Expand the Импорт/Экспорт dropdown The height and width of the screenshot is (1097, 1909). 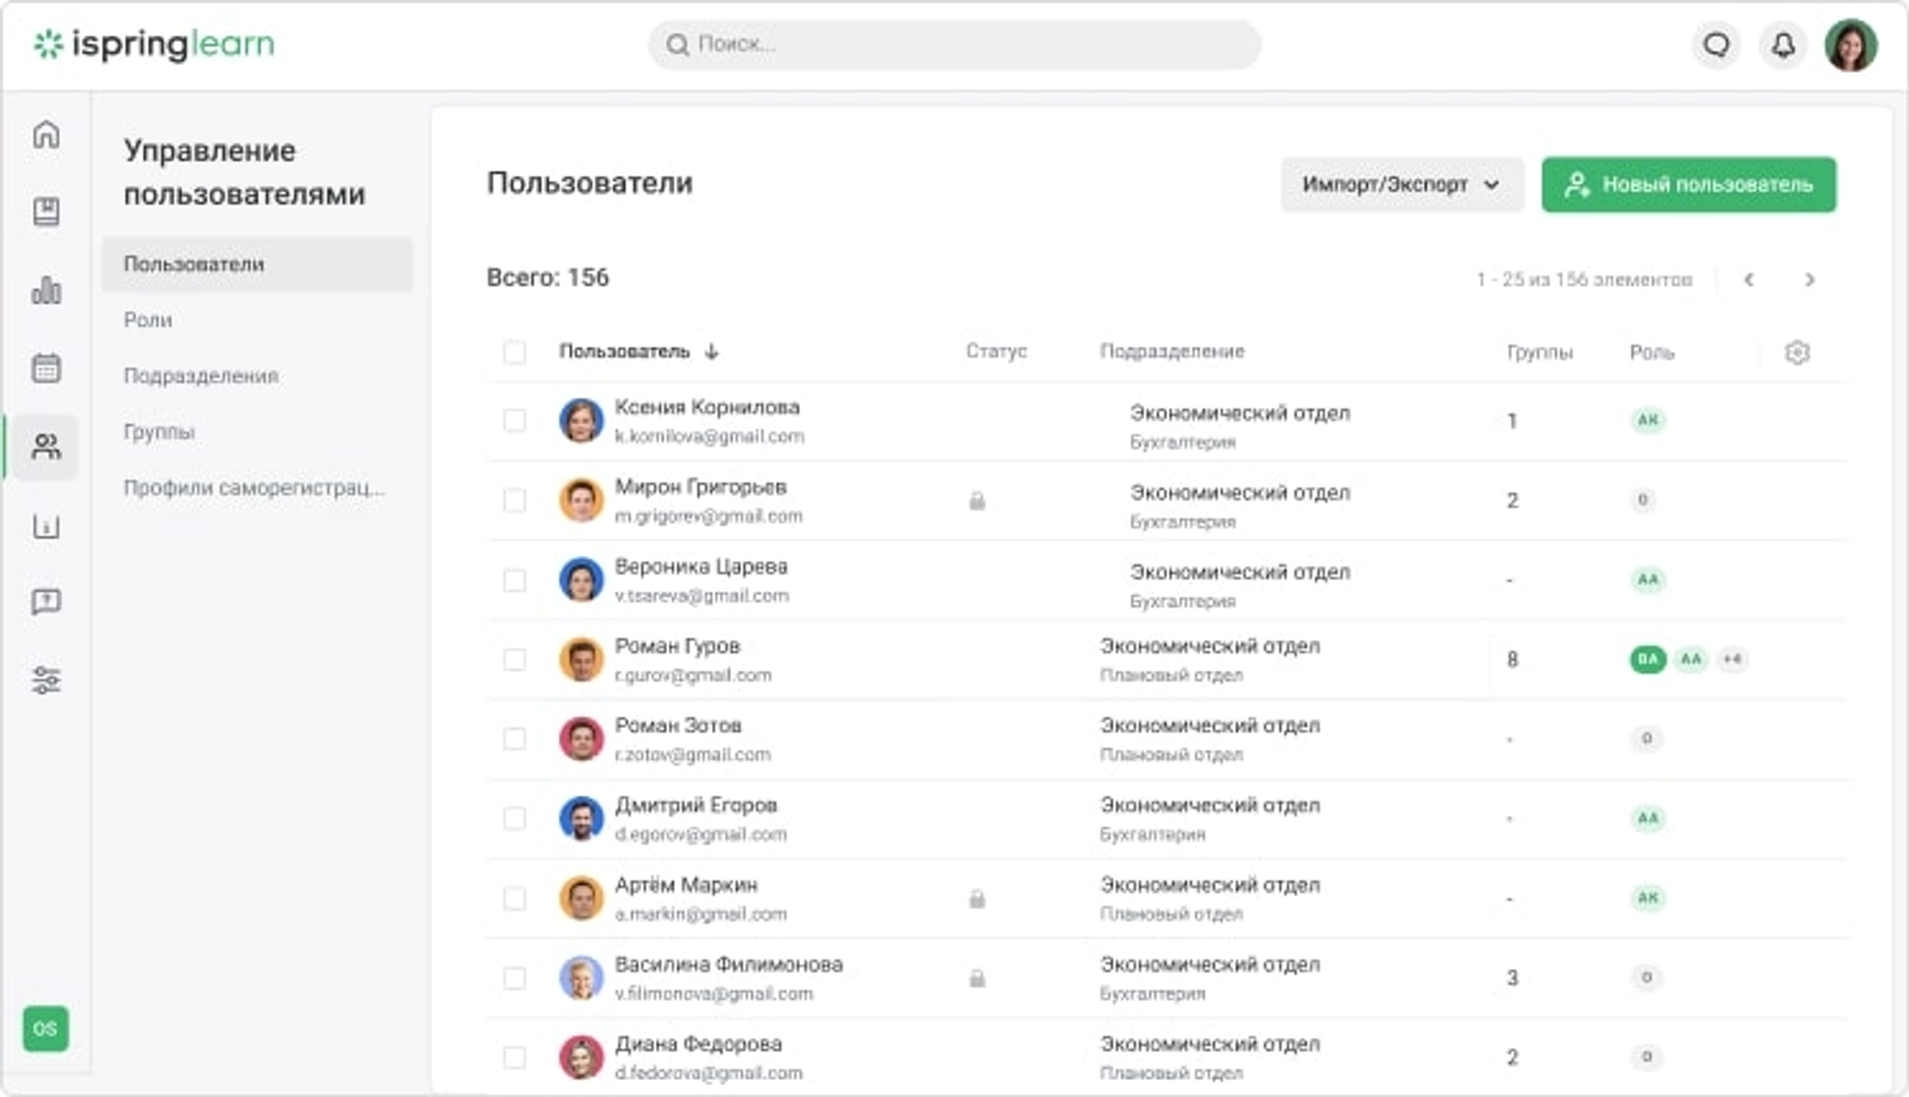tap(1401, 184)
